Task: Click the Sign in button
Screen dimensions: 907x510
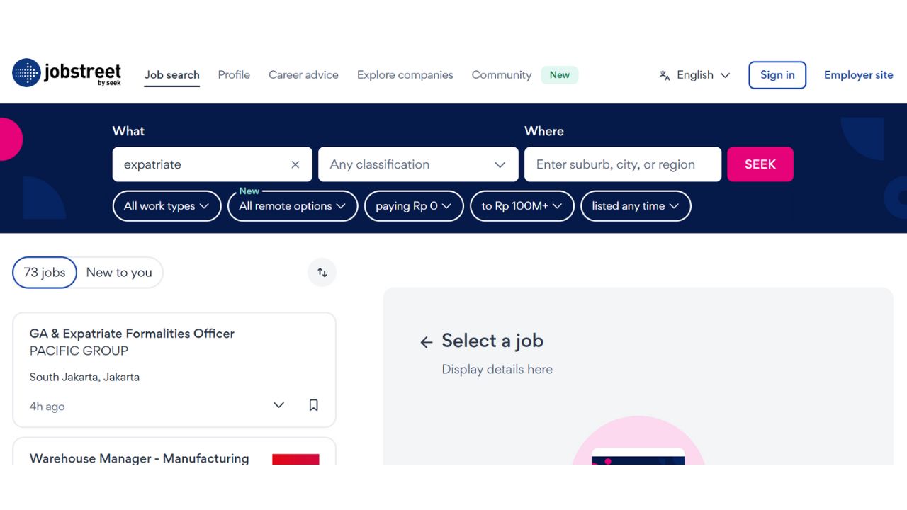Action: coord(777,74)
